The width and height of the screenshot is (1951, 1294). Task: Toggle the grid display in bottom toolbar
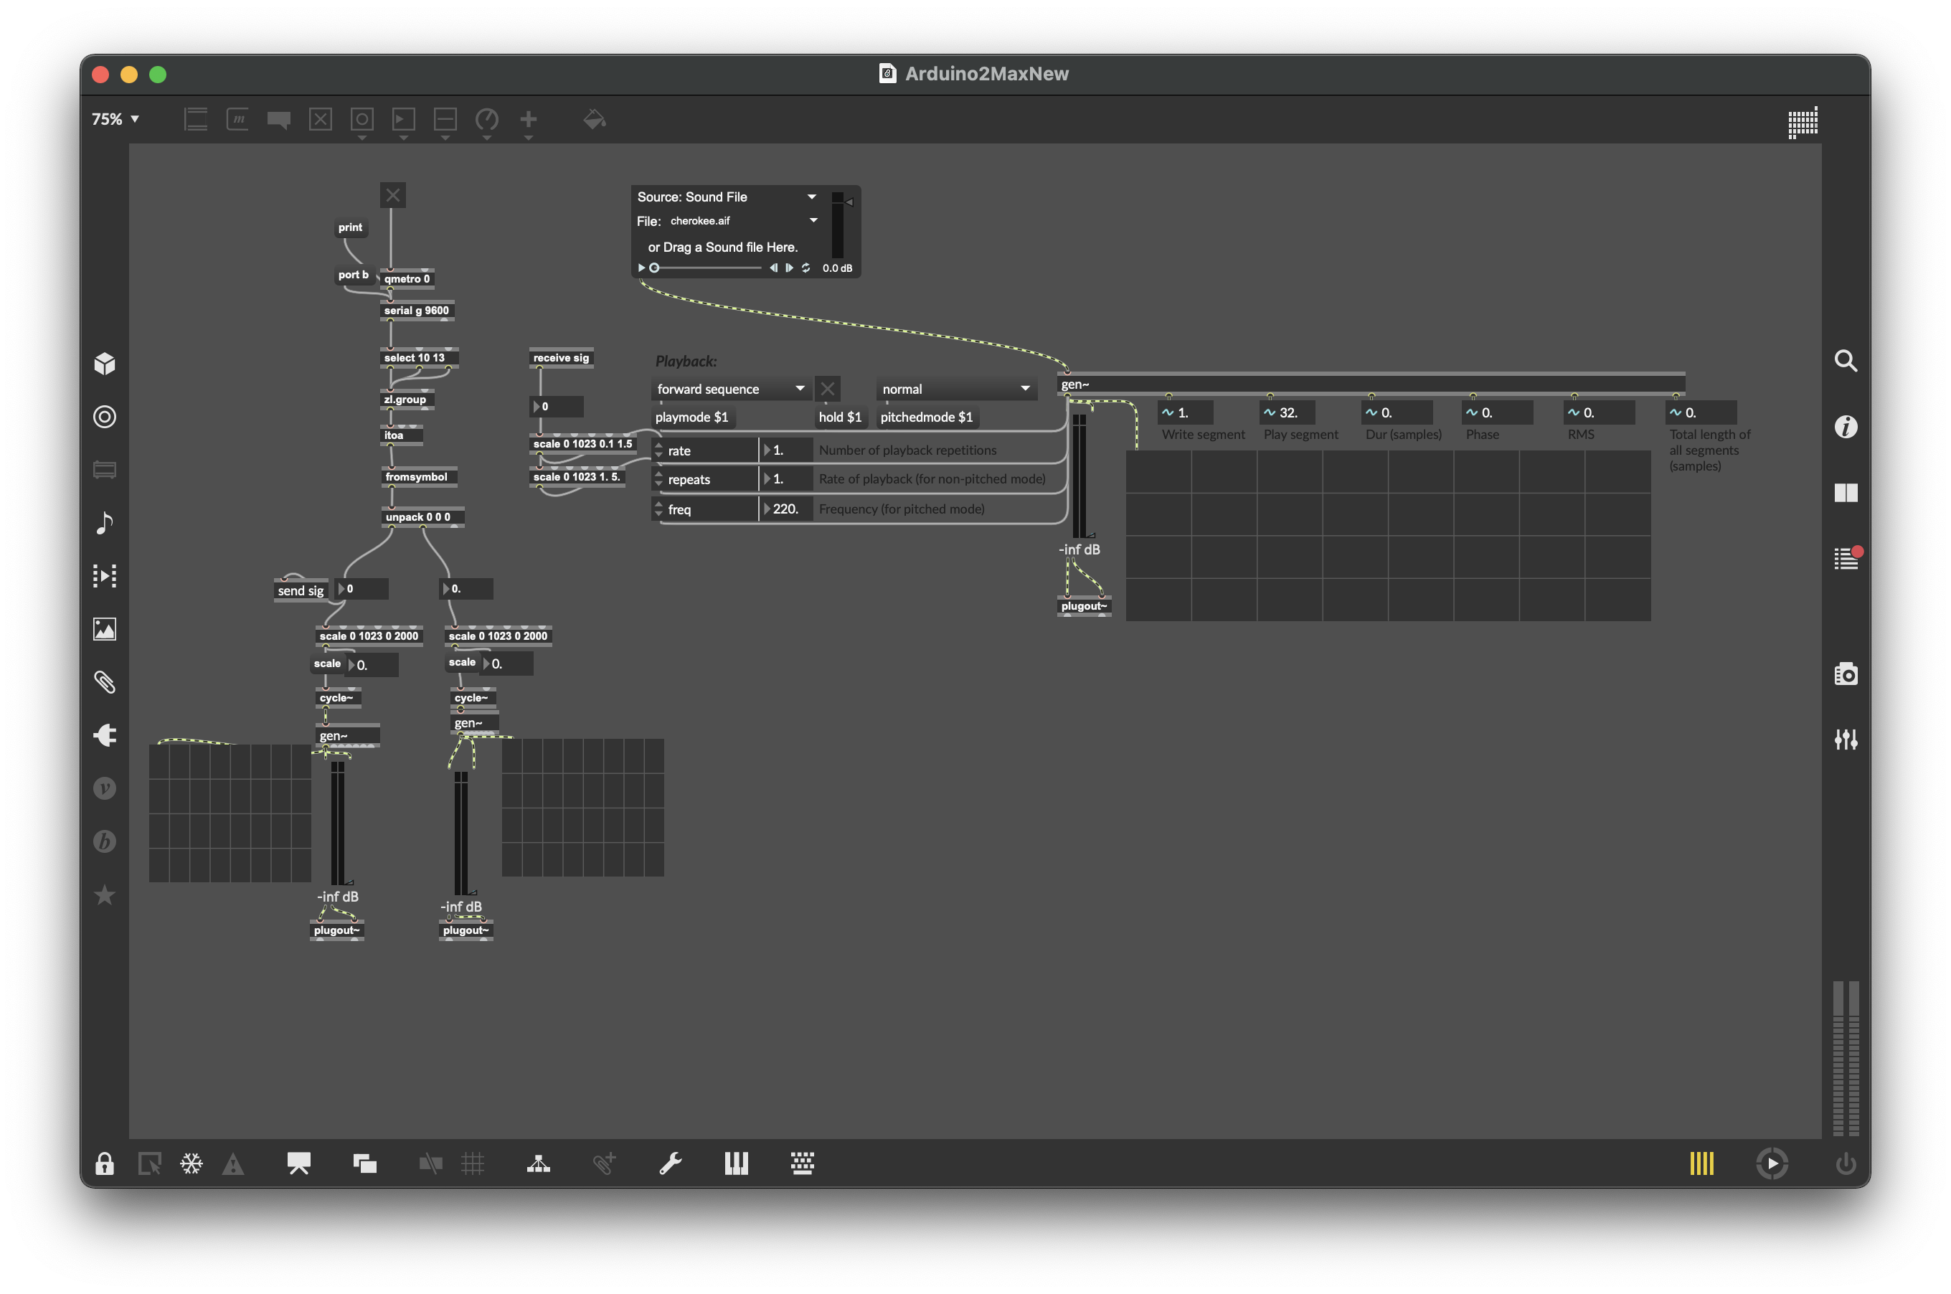[x=473, y=1163]
